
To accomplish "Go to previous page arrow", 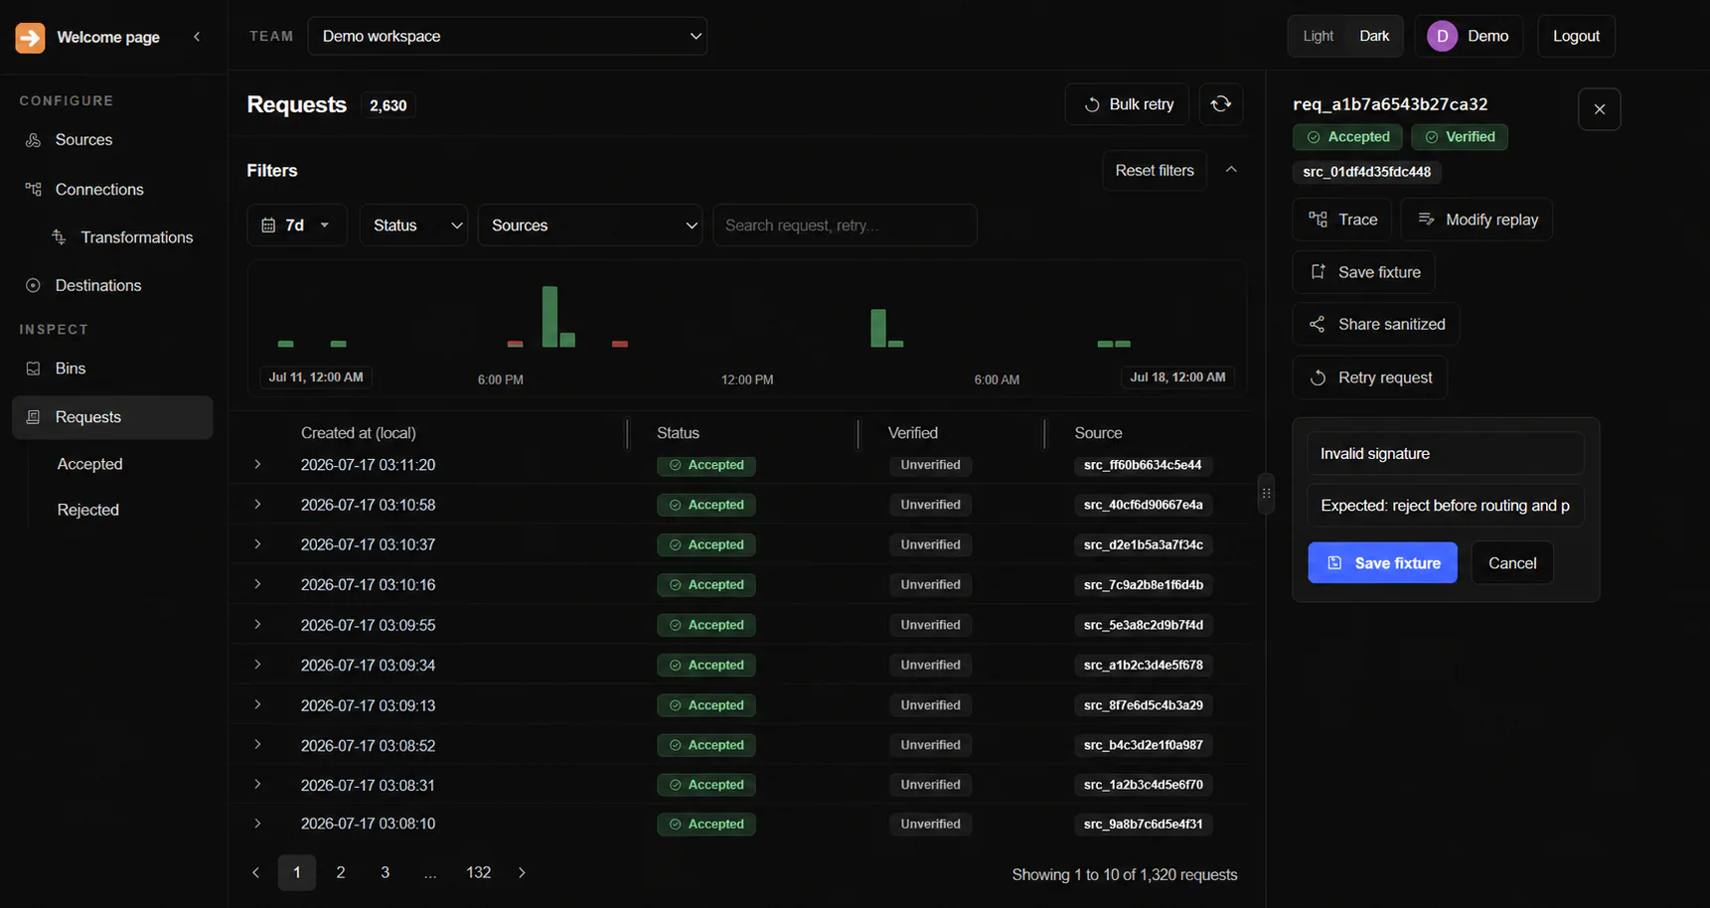I will pos(256,872).
